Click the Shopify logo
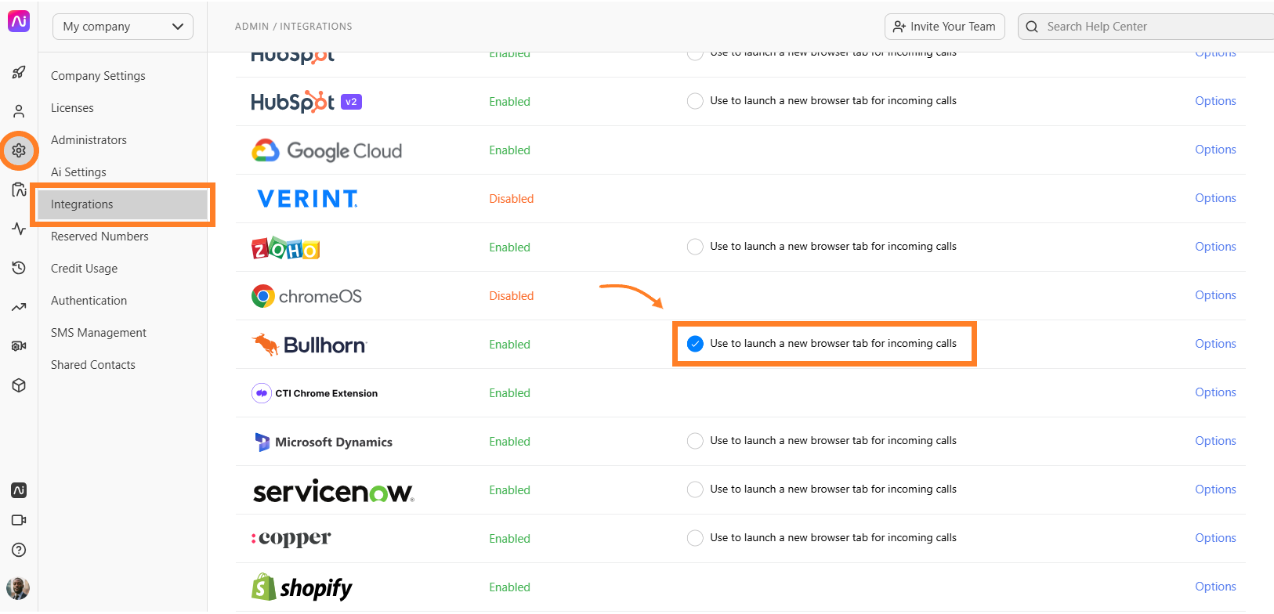 pyautogui.click(x=302, y=587)
